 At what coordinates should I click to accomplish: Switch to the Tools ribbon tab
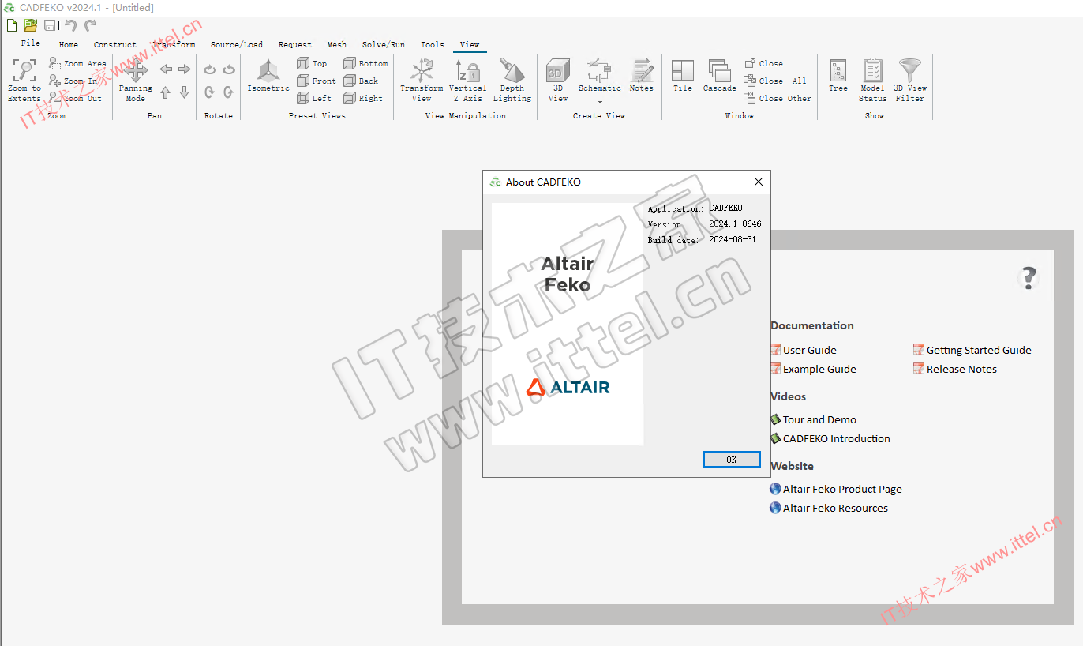433,45
